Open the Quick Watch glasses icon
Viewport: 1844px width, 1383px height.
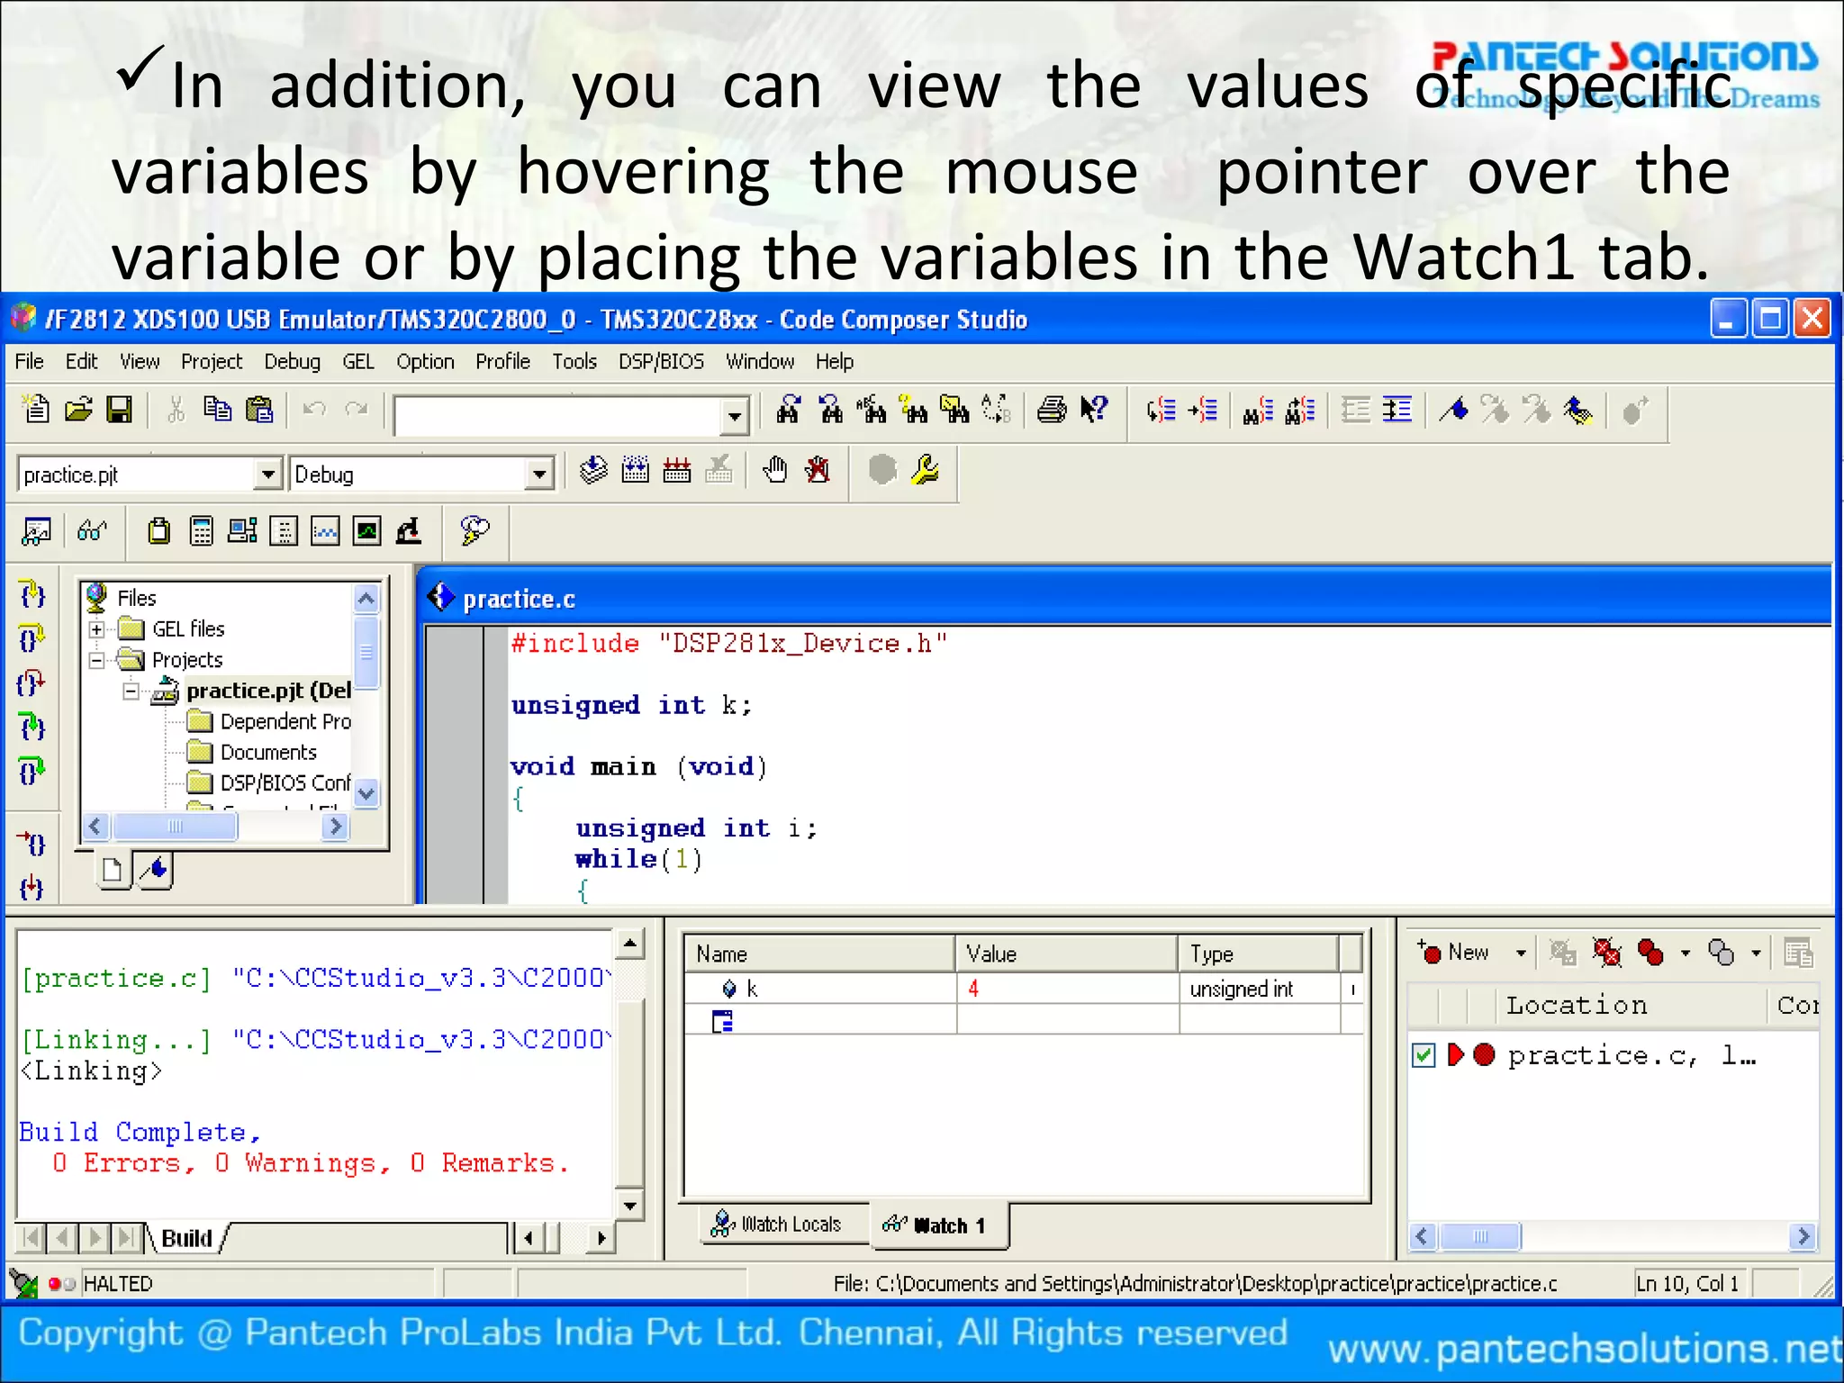(92, 531)
